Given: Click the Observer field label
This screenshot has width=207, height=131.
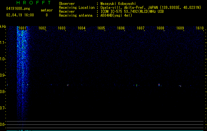Looking at the screenshot, I should click(x=67, y=4).
